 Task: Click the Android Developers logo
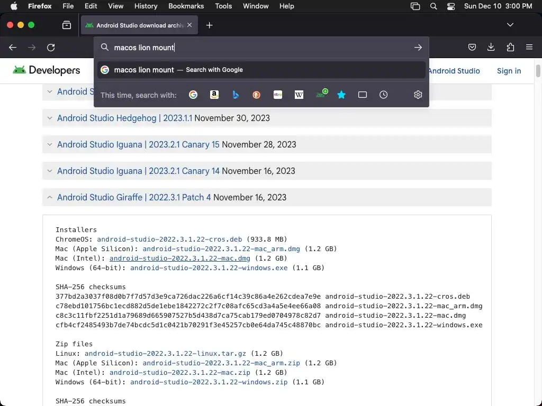47,70
